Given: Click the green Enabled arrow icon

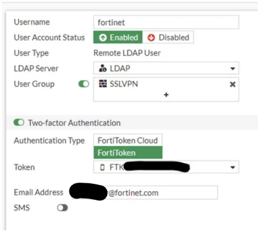Looking at the screenshot, I should tap(103, 38).
